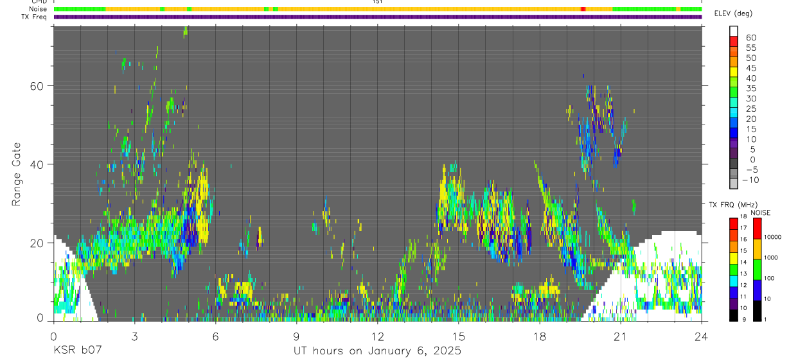Click the green 100 noise level swatch
This screenshot has height=364, width=789.
758,270
